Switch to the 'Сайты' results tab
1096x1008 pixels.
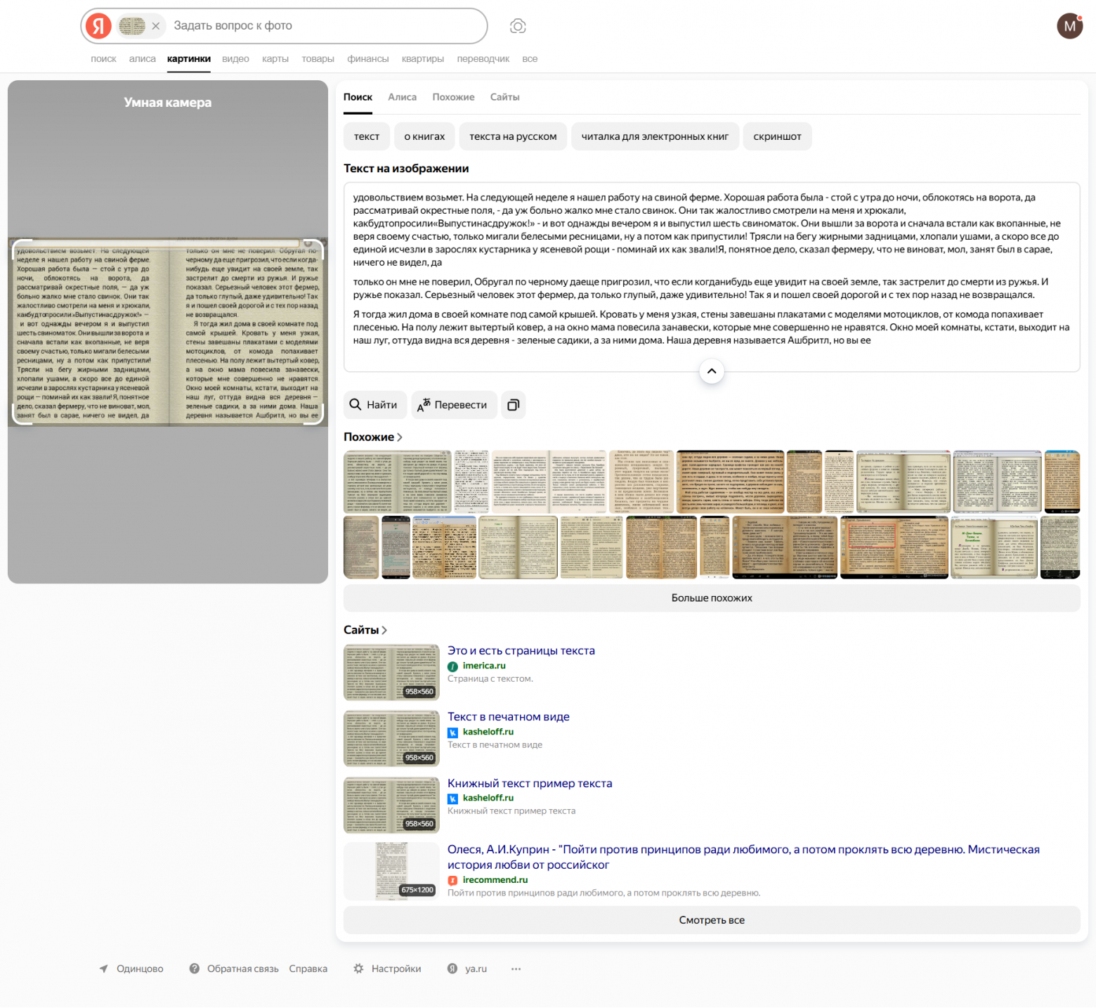[505, 97]
